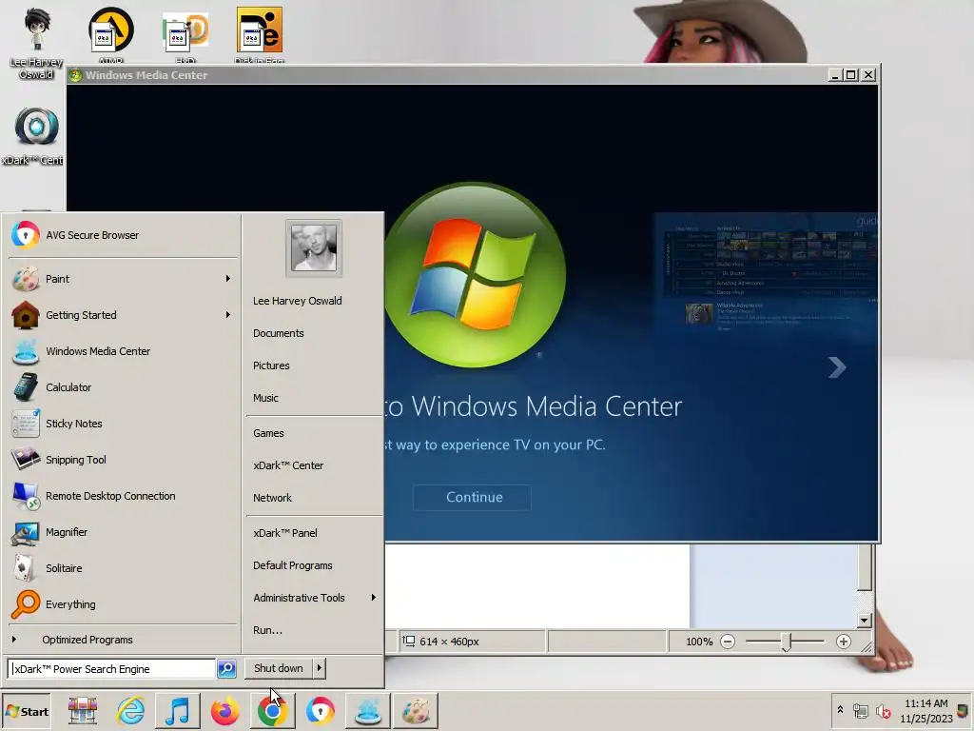
Task: Open Music from Start menu
Action: click(265, 398)
